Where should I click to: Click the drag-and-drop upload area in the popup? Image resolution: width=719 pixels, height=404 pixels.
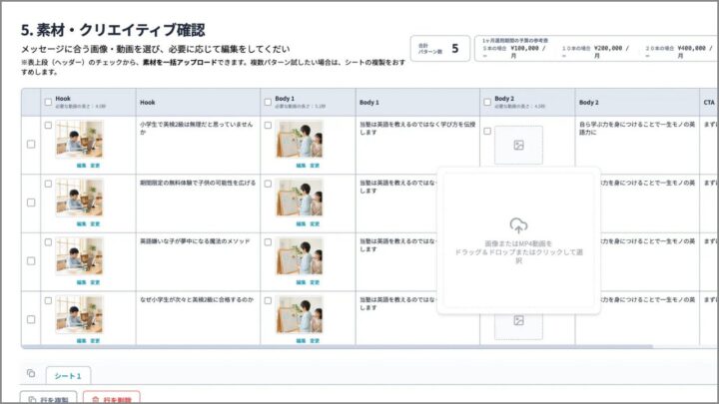(518, 241)
